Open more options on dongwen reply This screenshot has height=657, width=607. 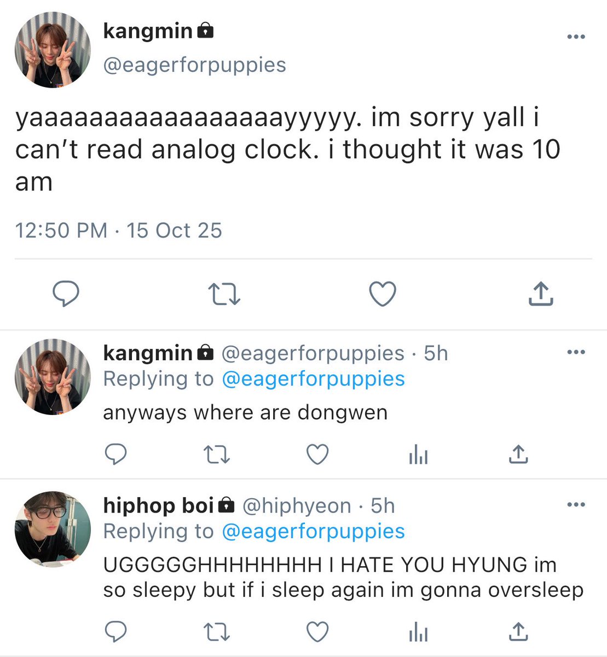pos(576,353)
